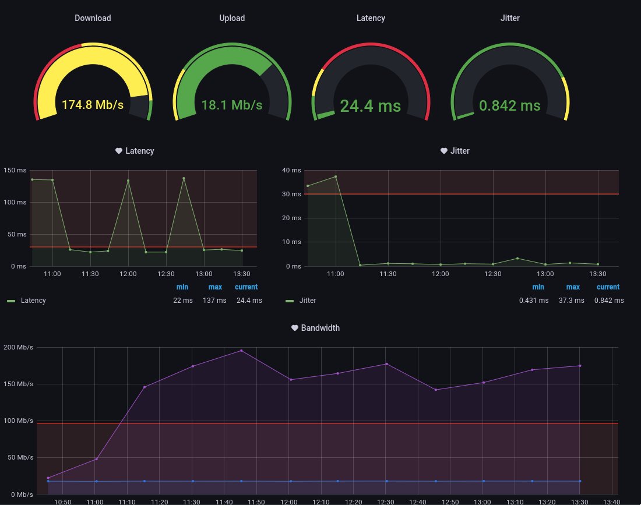The height and width of the screenshot is (505, 641).
Task: Click the heart icon beside Bandwidth panel title
Action: tap(294, 328)
